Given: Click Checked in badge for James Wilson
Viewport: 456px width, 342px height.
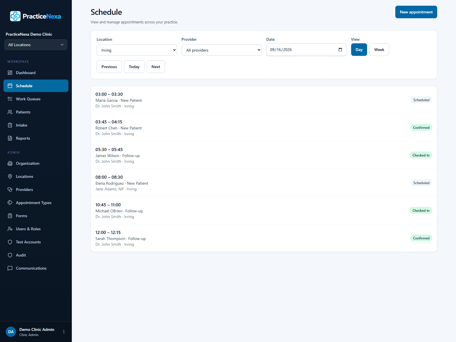Looking at the screenshot, I should [421, 155].
